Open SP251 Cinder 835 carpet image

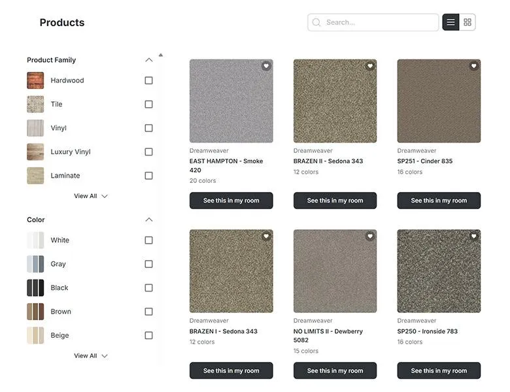tap(439, 101)
